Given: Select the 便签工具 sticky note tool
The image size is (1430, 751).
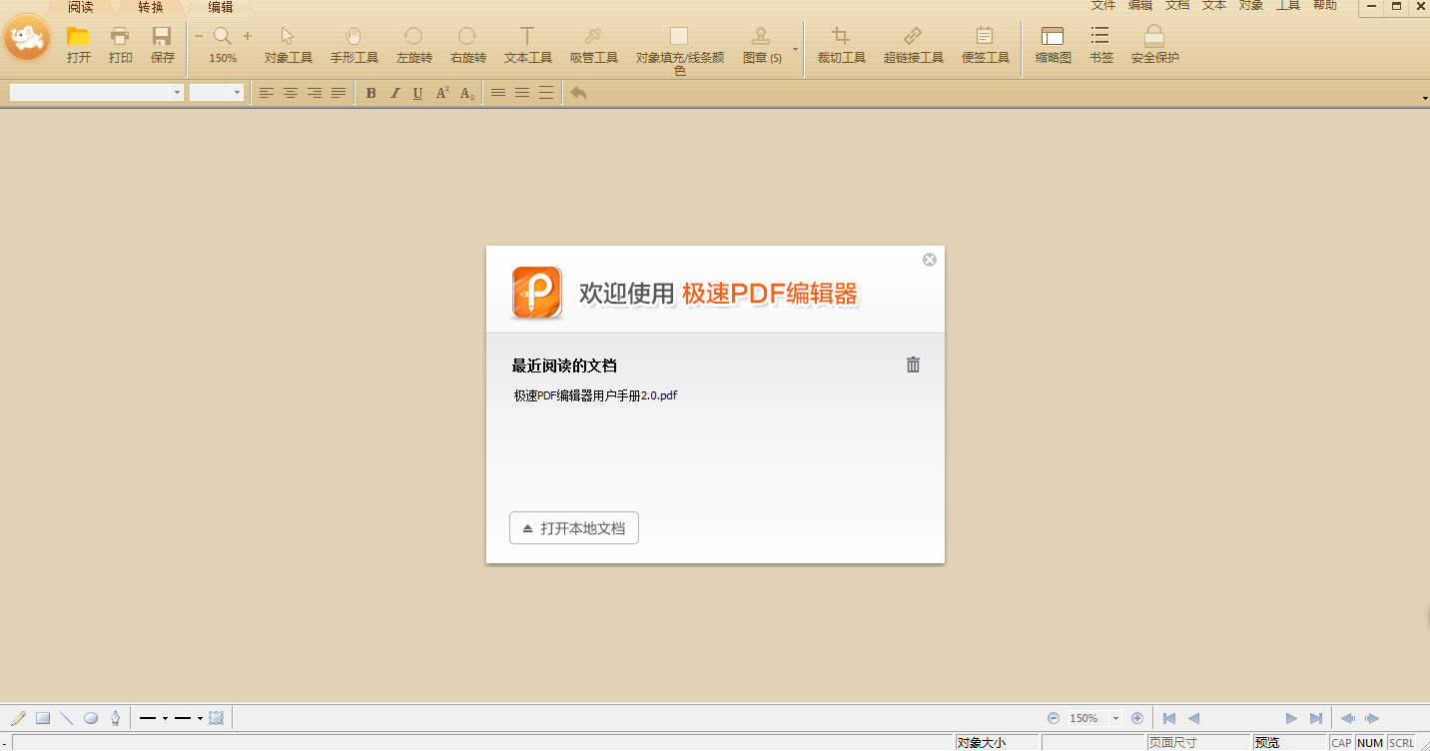Looking at the screenshot, I should 986,46.
